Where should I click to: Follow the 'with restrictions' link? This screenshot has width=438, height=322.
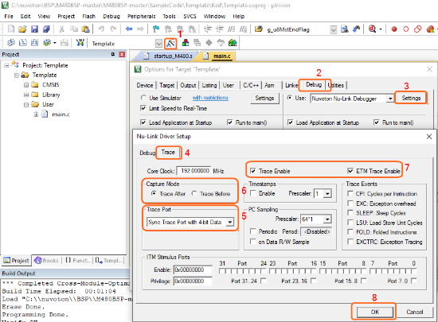[210, 98]
